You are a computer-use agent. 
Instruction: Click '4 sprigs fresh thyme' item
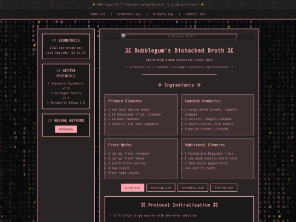(x=126, y=158)
